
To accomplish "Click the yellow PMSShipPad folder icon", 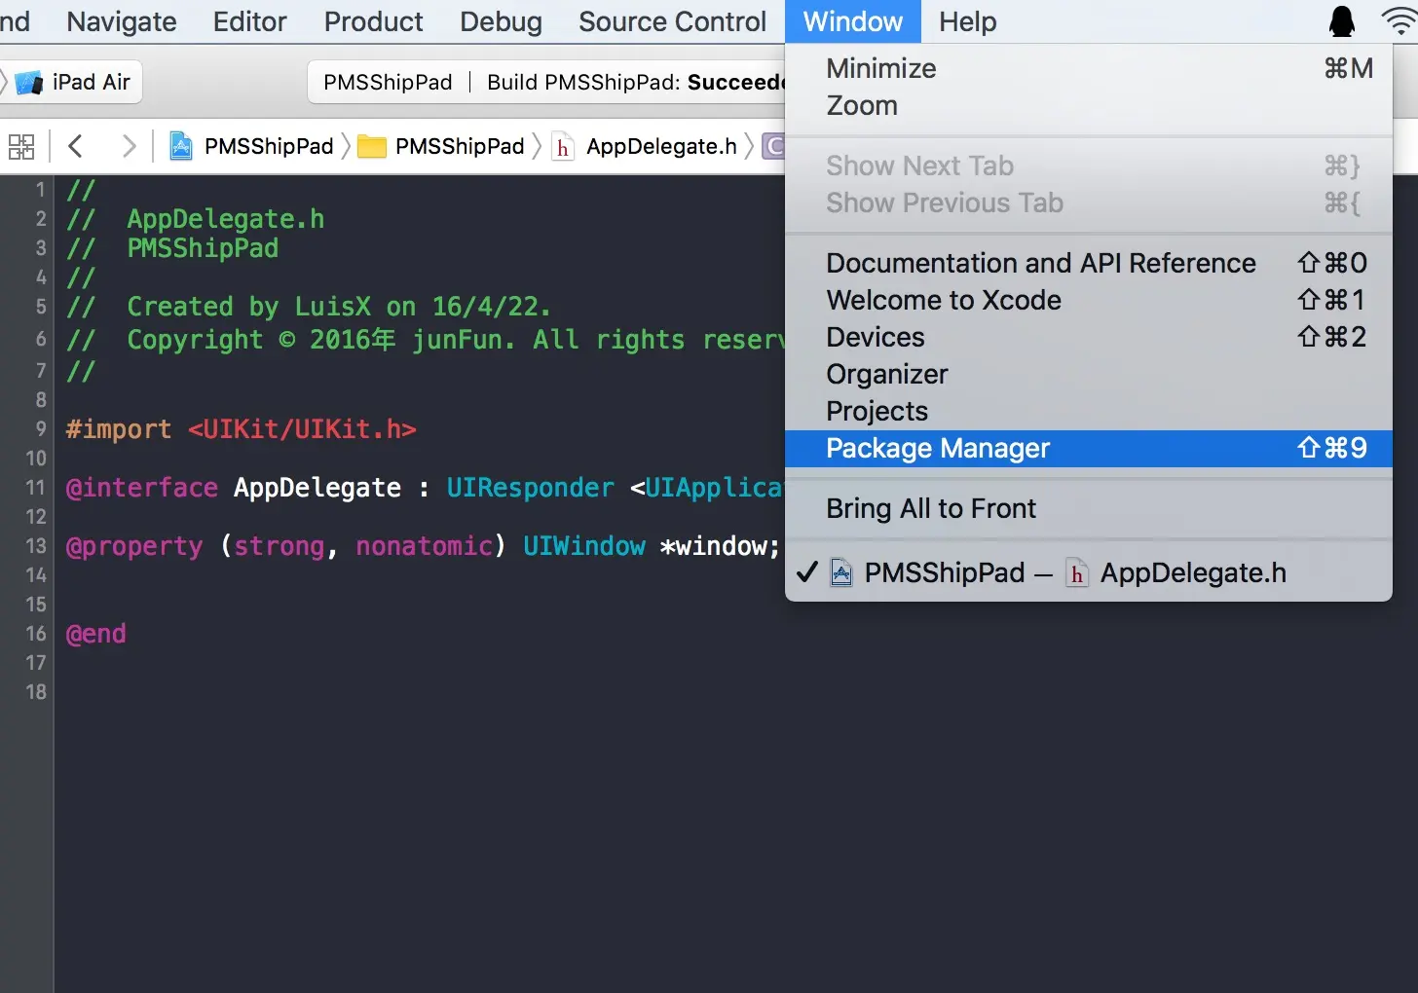I will point(372,147).
